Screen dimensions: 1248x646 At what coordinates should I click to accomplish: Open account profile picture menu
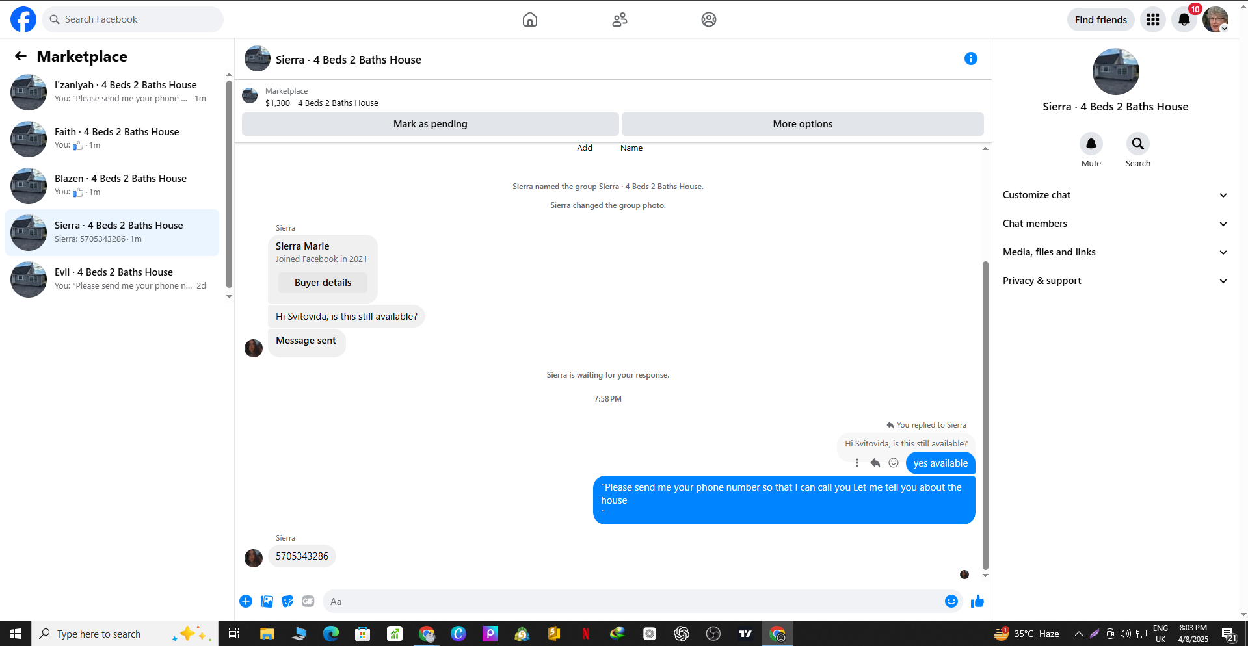[1215, 19]
